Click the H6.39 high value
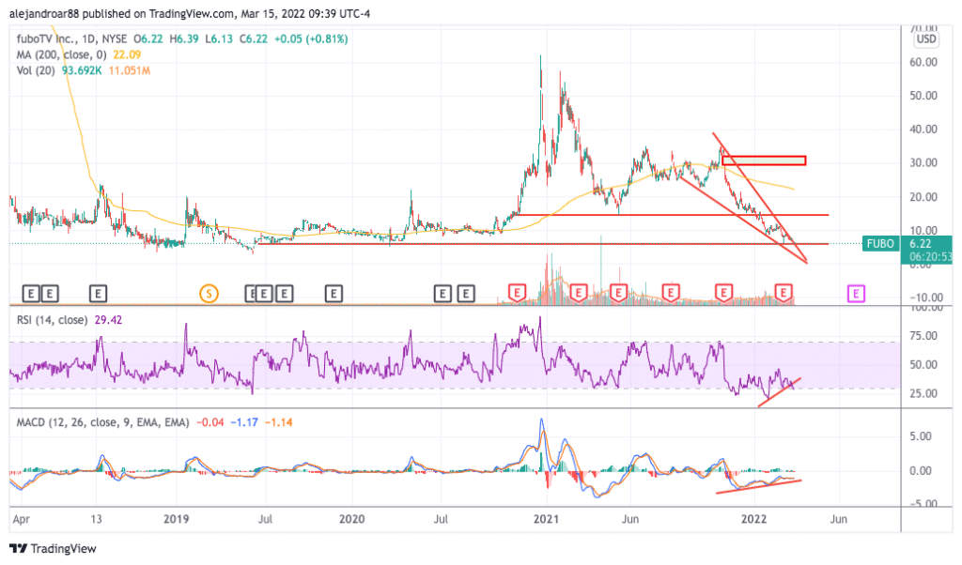962x565 pixels. click(184, 38)
